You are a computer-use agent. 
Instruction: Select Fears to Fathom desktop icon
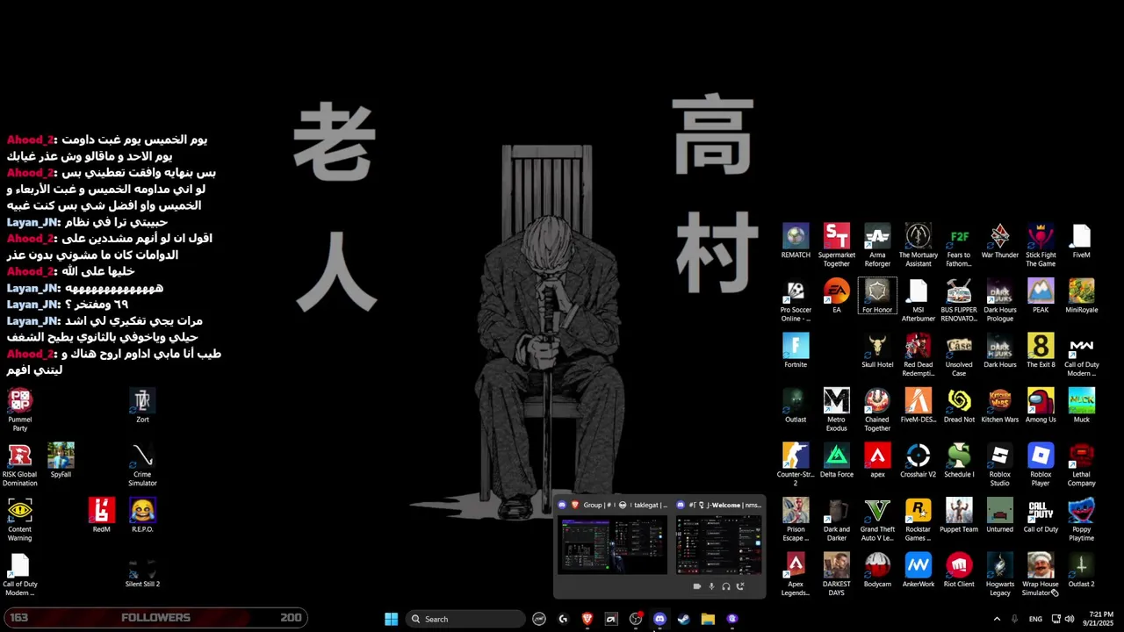tap(959, 245)
